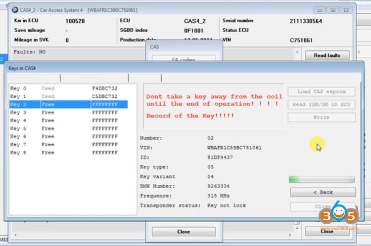Image resolution: width=371 pixels, height=246 pixels.
Task: Click the Read faults button
Action: (327, 55)
